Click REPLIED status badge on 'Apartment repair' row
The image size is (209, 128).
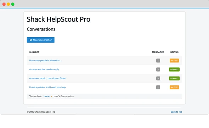pyautogui.click(x=174, y=78)
